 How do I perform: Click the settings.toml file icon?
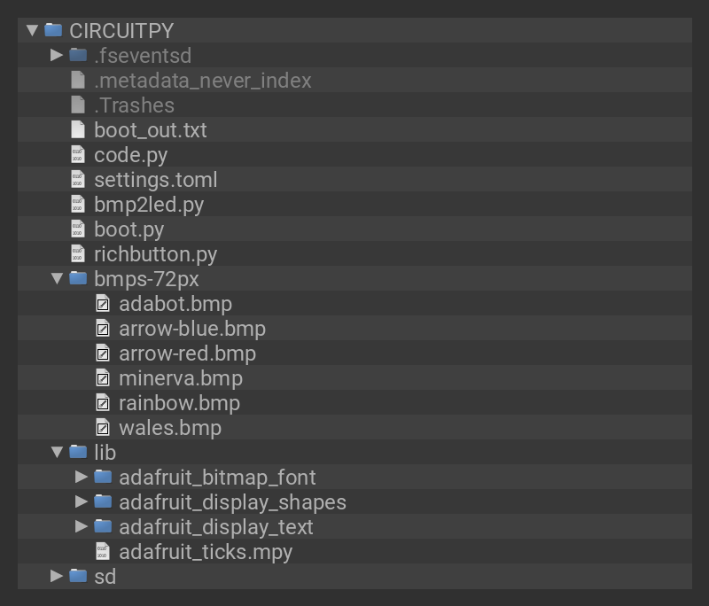click(x=78, y=180)
